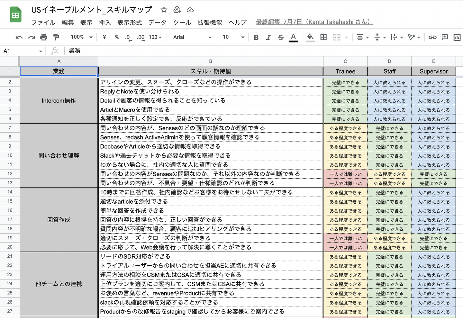Click the insert link icon
This screenshot has width=463, height=318.
click(x=432, y=37)
